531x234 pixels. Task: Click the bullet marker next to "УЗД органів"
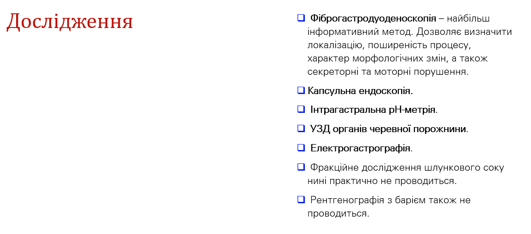point(301,128)
